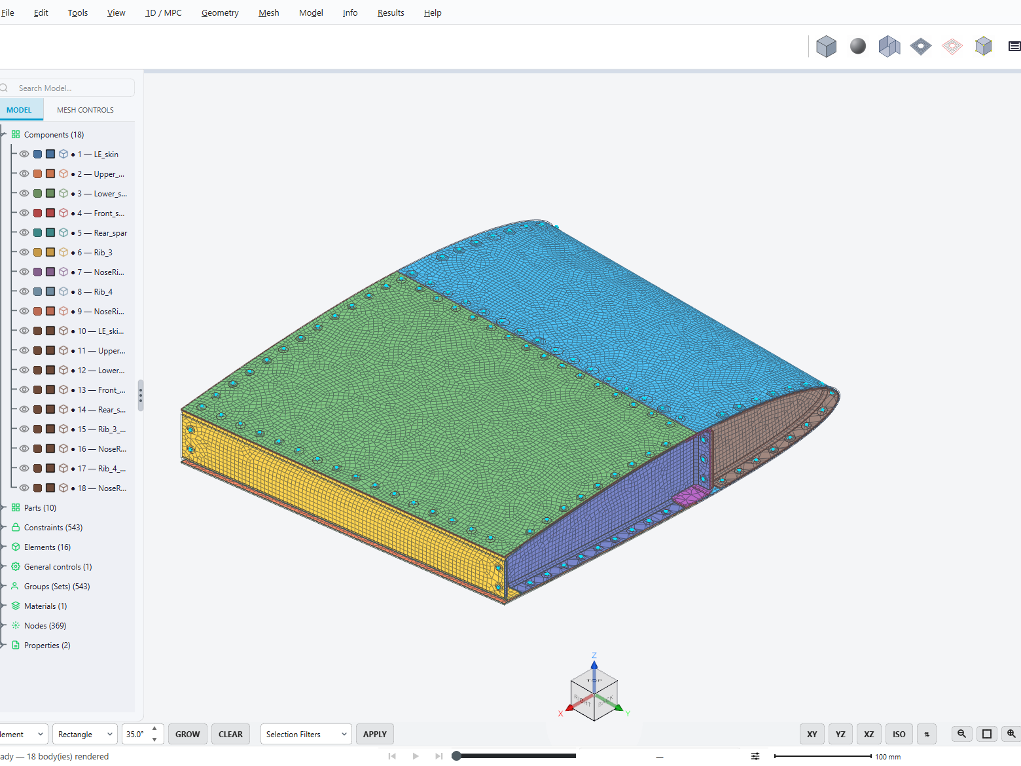Click the cube with yellow nodes icon
Screen dimensions: 1021x766
[x=984, y=46]
